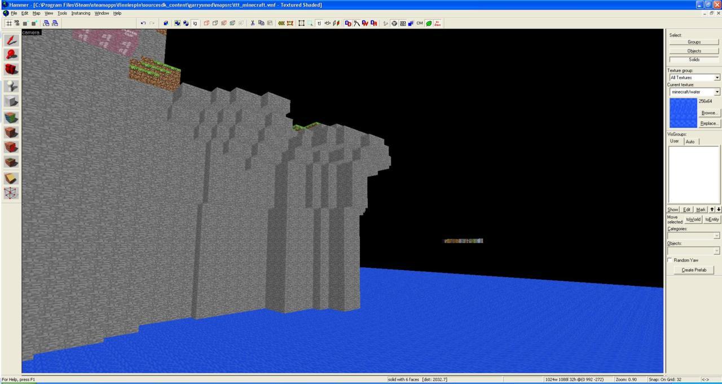Open the Tools menu
Screen dimensions: 722x384
pyautogui.click(x=62, y=13)
